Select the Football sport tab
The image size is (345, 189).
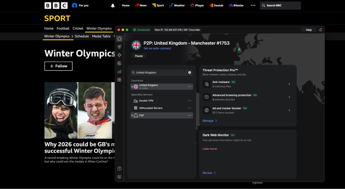[x=63, y=28]
